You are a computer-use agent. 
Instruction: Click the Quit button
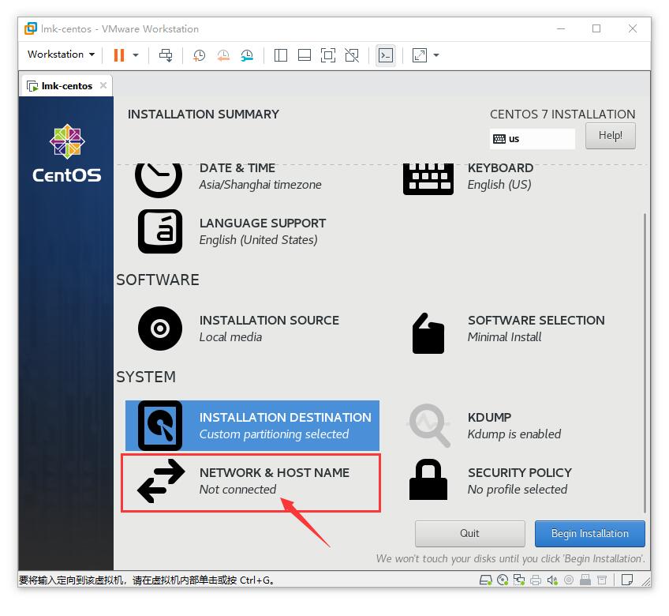click(469, 534)
